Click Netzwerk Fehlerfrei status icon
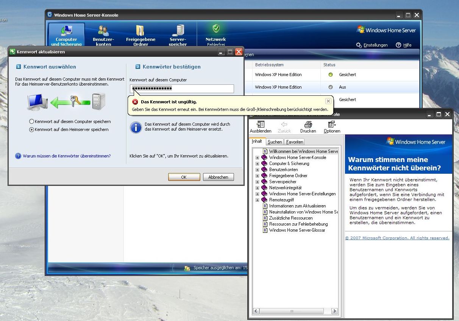 click(x=216, y=29)
